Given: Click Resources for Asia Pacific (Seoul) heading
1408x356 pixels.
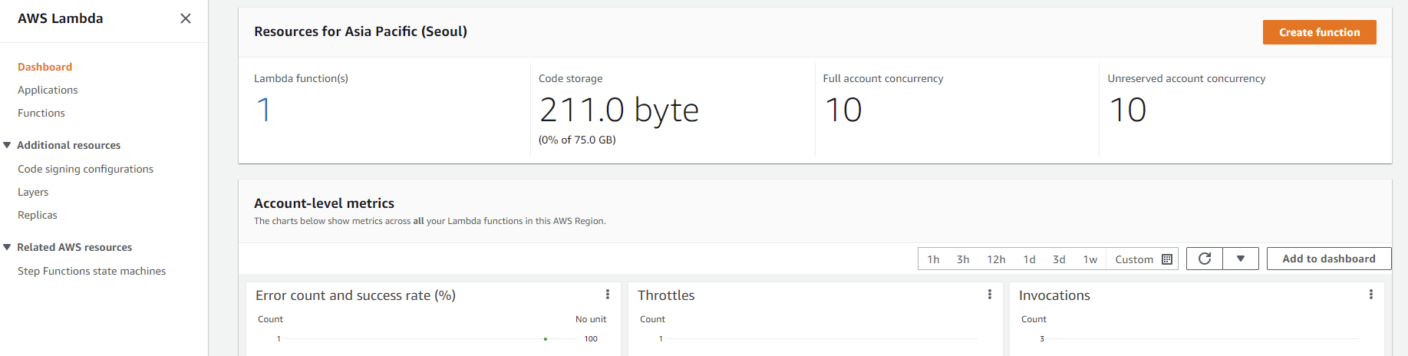Looking at the screenshot, I should (361, 31).
